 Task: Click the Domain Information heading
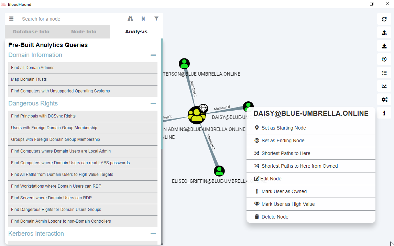click(35, 55)
